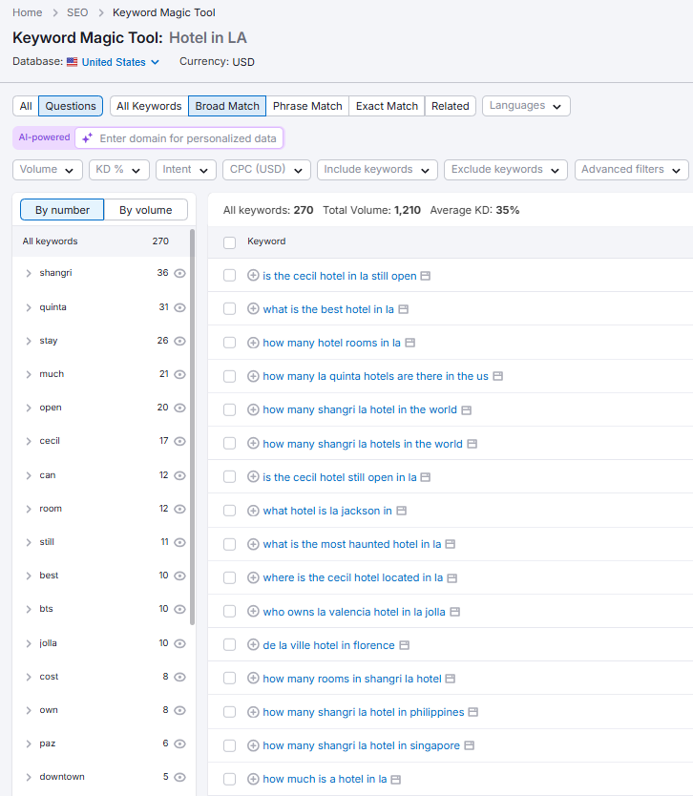Open SERP icon after 'is the cecil hotel still open in la'

pos(426,477)
